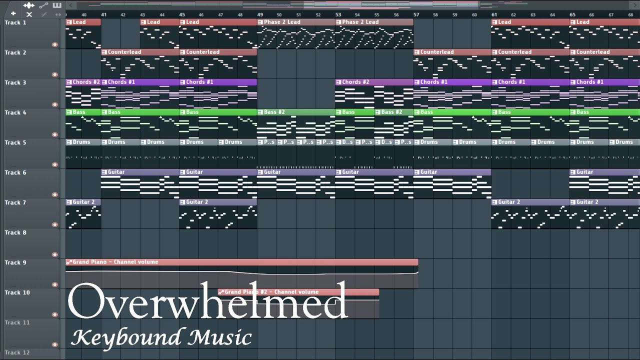Screen dimensions: 640x360
Task: Select the Grand Piano - Channel volume automation clip
Action: pyautogui.click(x=241, y=273)
